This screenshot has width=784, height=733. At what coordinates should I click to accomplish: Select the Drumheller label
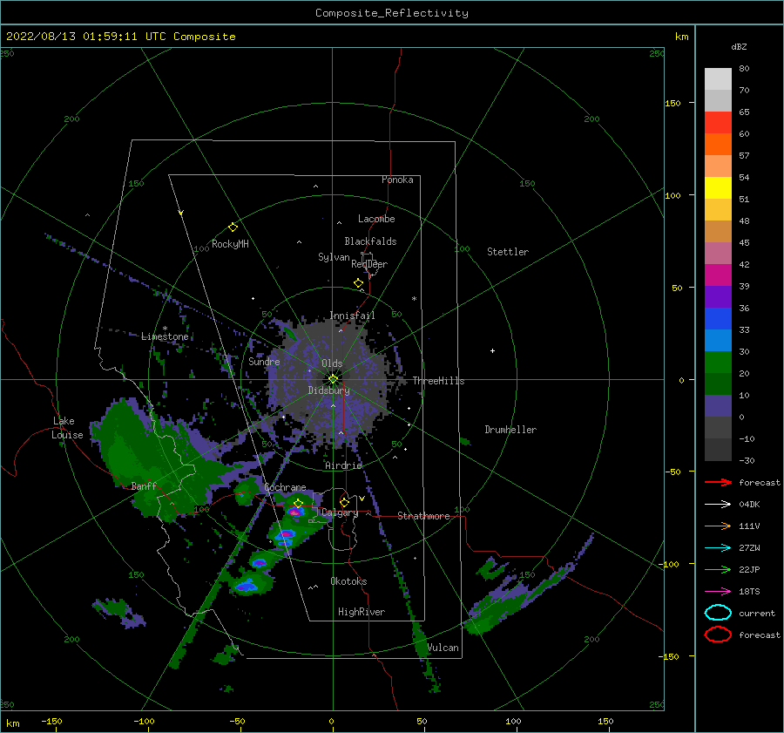pyautogui.click(x=510, y=430)
